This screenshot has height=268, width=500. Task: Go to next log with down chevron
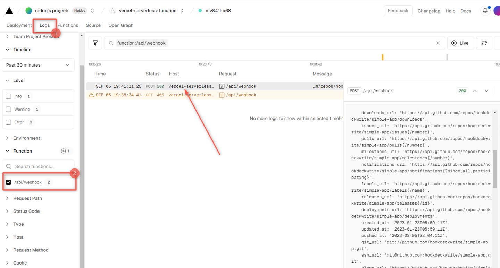pyautogui.click(x=486, y=91)
